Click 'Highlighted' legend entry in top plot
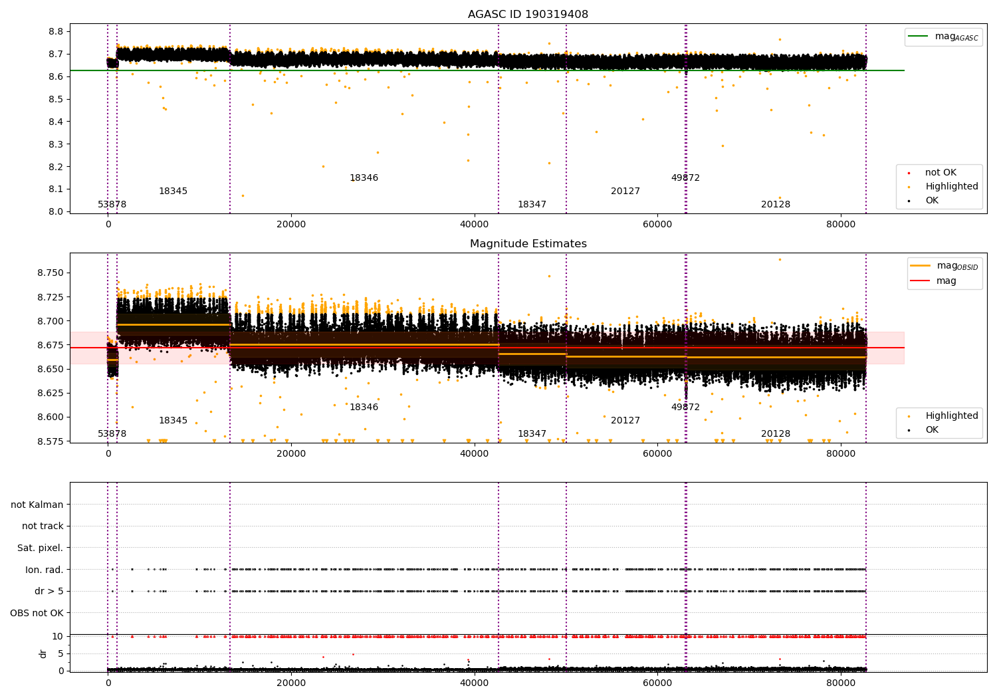Screen dimensions: 997x698 (x=952, y=187)
